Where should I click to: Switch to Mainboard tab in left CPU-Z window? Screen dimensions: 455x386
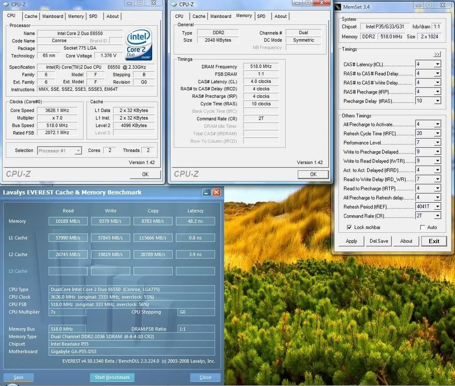52,16
